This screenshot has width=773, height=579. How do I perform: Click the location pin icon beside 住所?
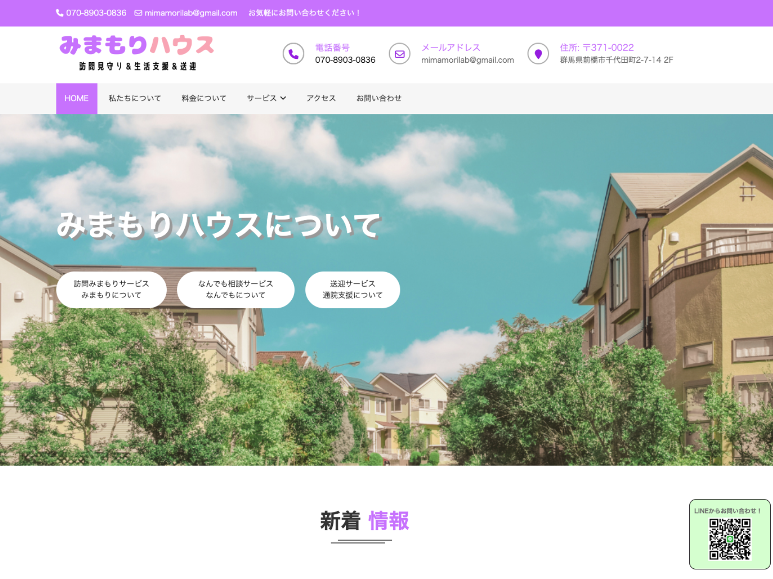539,54
